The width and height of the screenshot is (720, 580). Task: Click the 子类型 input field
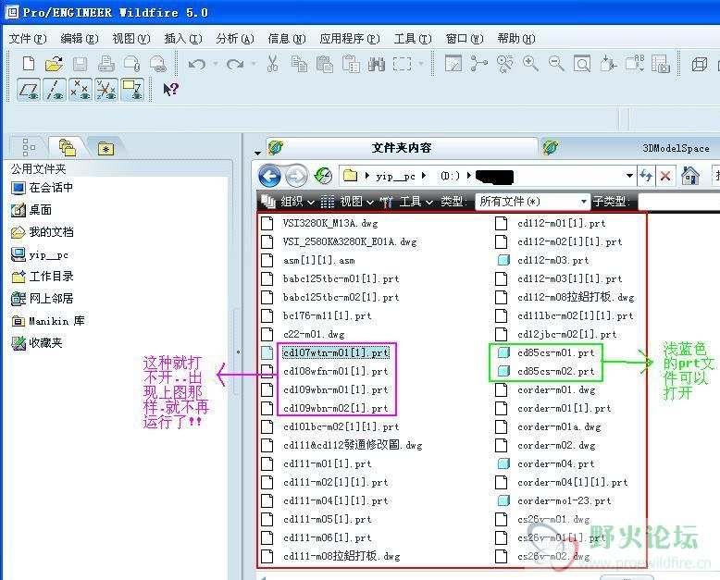click(678, 202)
